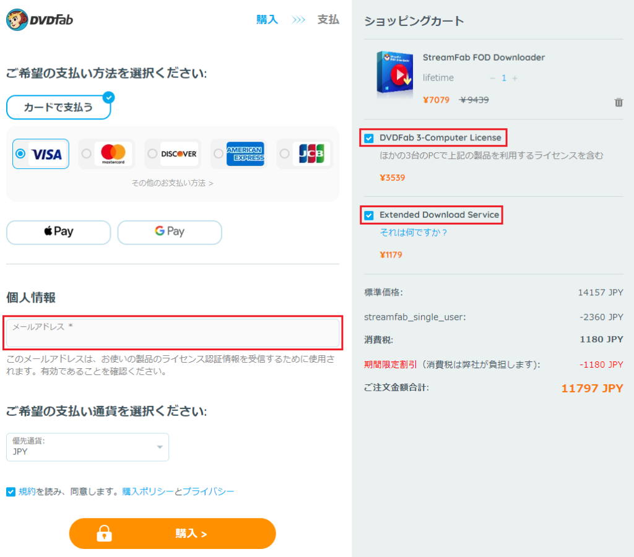Click the ¥7079 discounted price
This screenshot has width=634, height=557.
point(436,100)
